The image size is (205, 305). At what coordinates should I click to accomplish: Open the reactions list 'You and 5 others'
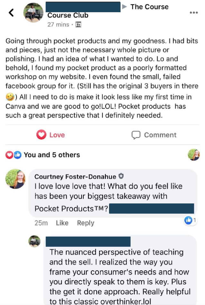51,155
